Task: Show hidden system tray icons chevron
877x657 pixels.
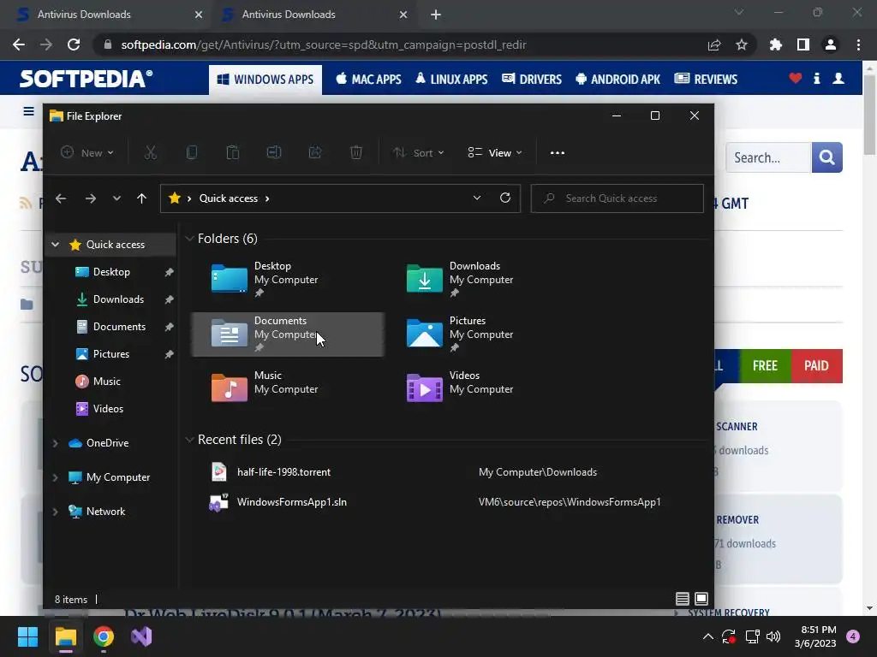Action: [x=707, y=636]
